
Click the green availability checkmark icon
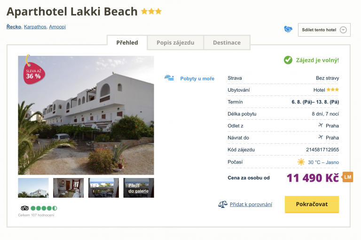288,60
